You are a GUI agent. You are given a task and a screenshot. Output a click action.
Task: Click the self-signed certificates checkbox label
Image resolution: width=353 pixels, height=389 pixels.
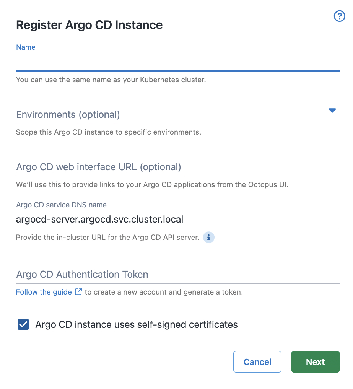[137, 324]
